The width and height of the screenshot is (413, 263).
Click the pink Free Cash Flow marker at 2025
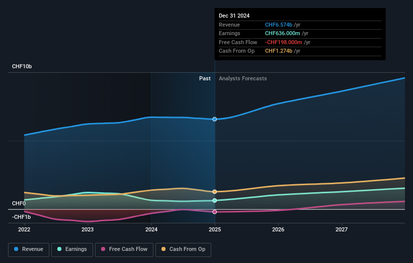click(215, 212)
